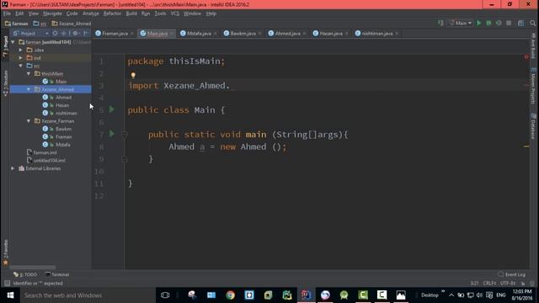The width and height of the screenshot is (539, 303).
Task: Click the Windows Start button
Action: pos(10,295)
